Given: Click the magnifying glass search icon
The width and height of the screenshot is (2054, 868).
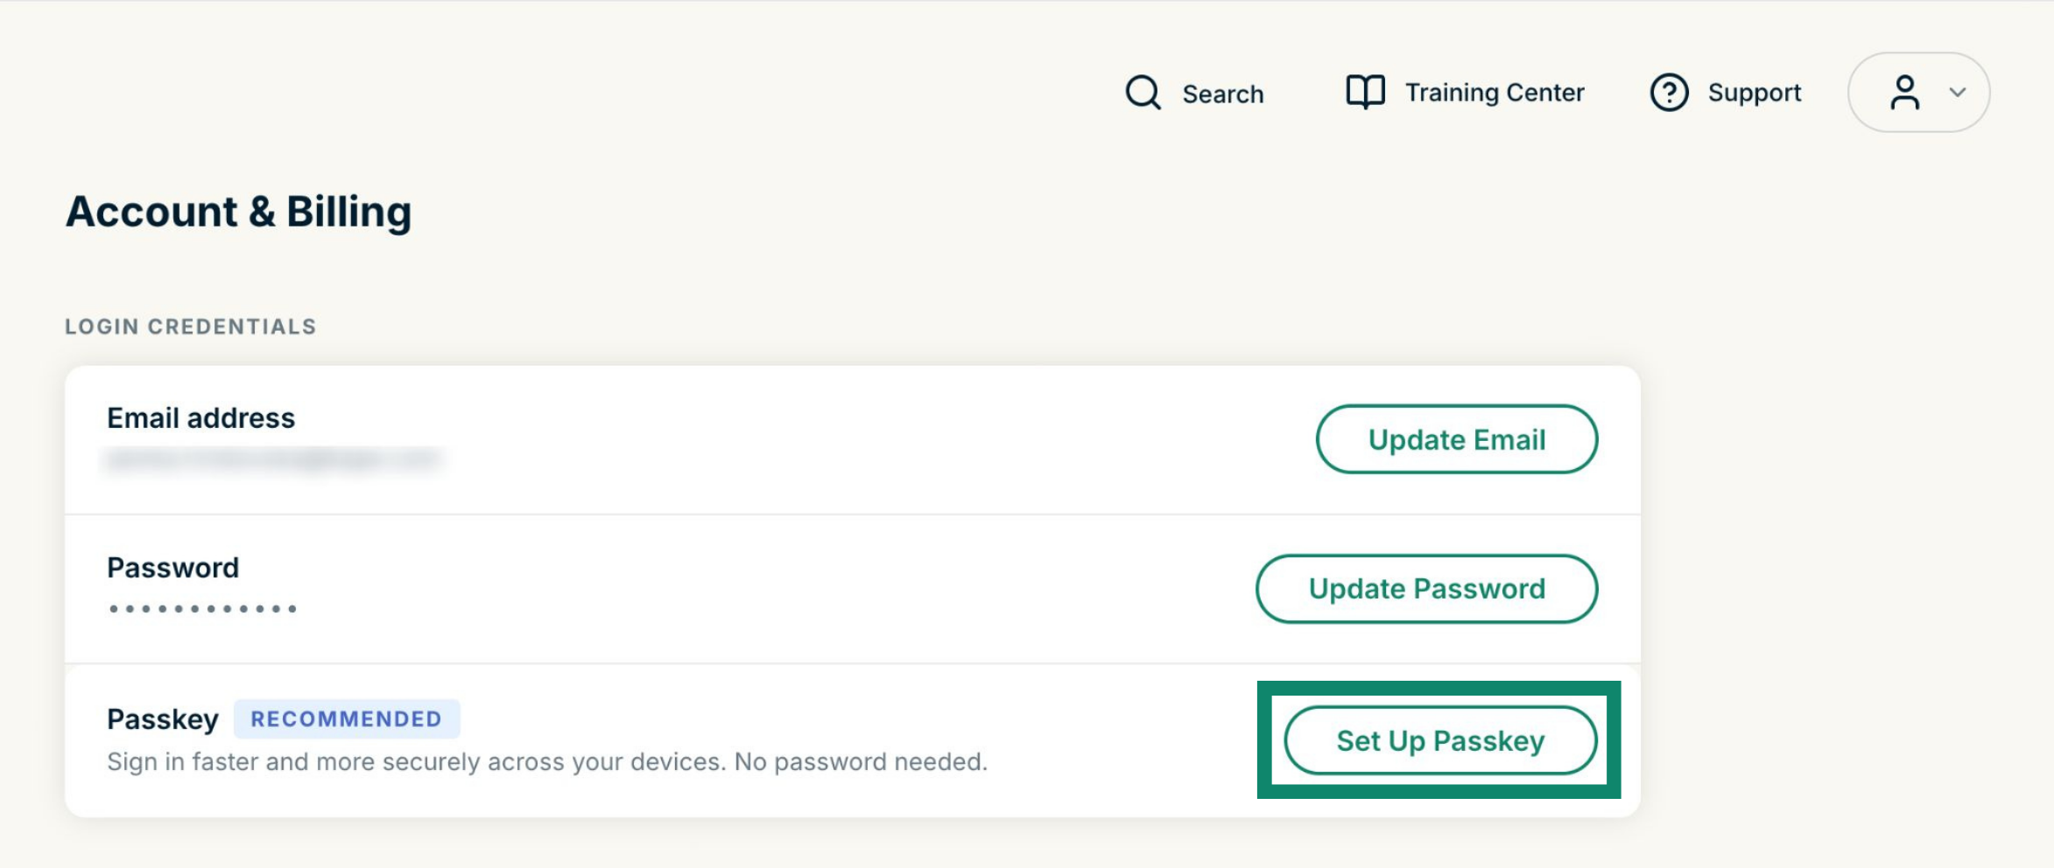Looking at the screenshot, I should click(1143, 92).
